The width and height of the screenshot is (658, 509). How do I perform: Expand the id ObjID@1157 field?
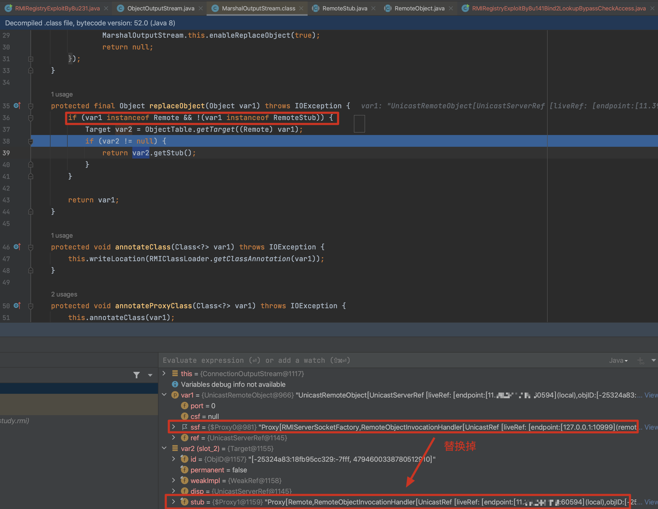[x=173, y=459]
